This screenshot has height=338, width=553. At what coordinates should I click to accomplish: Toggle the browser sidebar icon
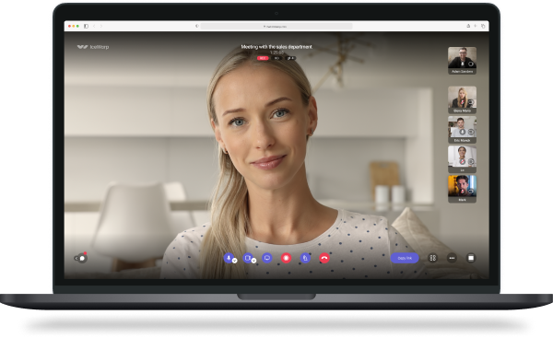[x=86, y=26]
